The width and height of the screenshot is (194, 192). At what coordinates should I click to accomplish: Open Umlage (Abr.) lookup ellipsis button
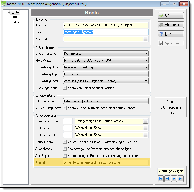[x=145, y=128]
